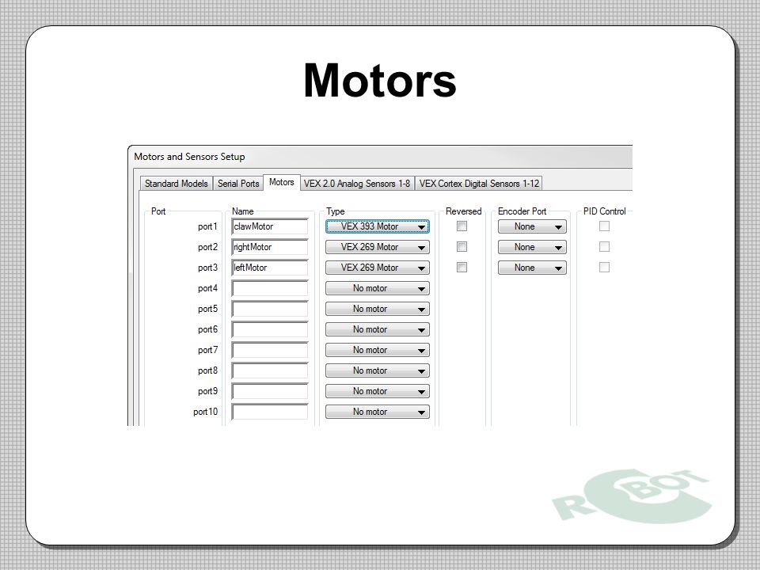Select the Motors tab
The image size is (760, 570).
(282, 182)
